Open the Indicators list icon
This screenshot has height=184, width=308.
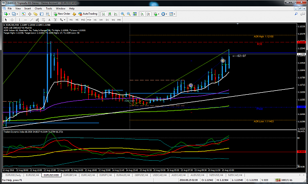pos(156,14)
